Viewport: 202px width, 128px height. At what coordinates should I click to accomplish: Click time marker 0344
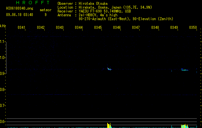(x=79, y=28)
